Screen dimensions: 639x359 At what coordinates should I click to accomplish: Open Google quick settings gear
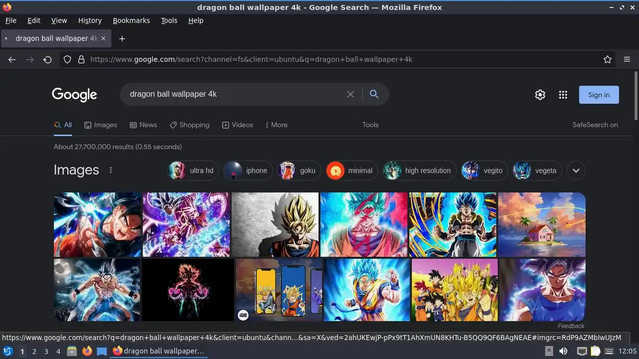point(540,95)
